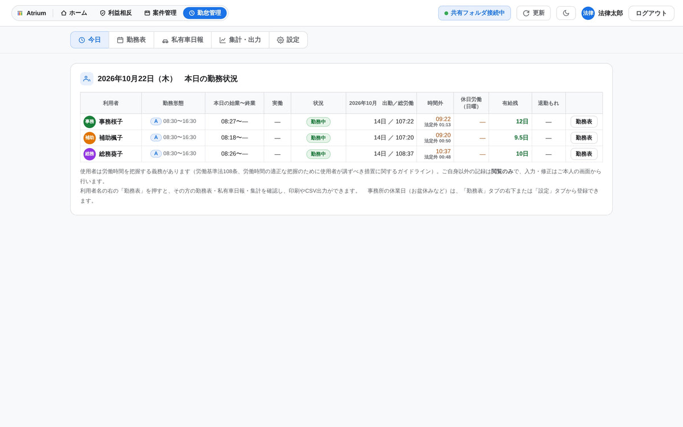Click the shift A badge for 補助楓子
683x427 pixels.
pyautogui.click(x=156, y=137)
